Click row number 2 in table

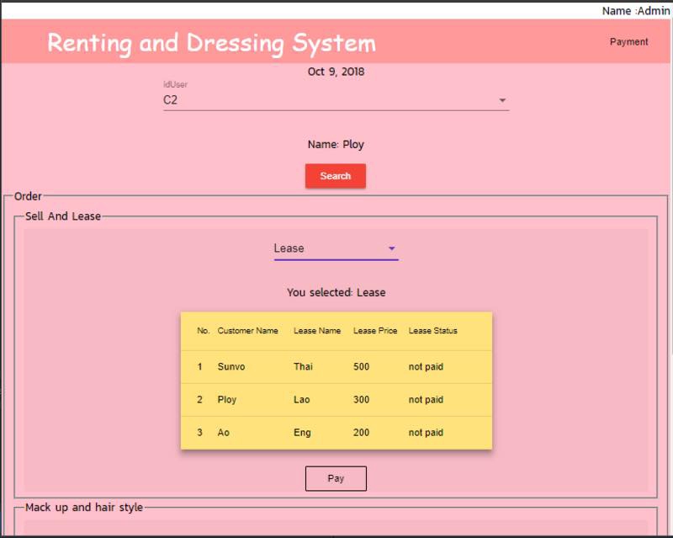coord(199,400)
